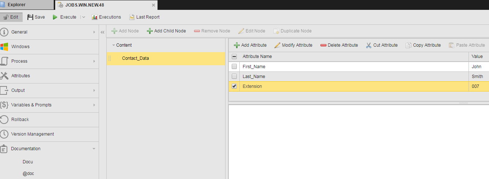Expand the Output submenu arrow
Image resolution: width=489 pixels, height=179 pixels.
94,90
